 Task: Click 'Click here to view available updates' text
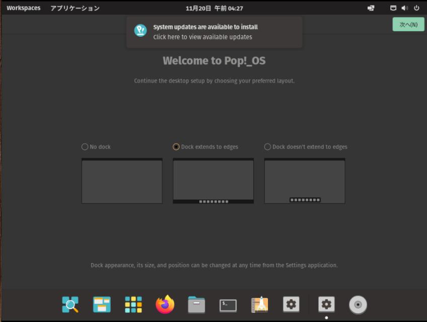coord(202,37)
